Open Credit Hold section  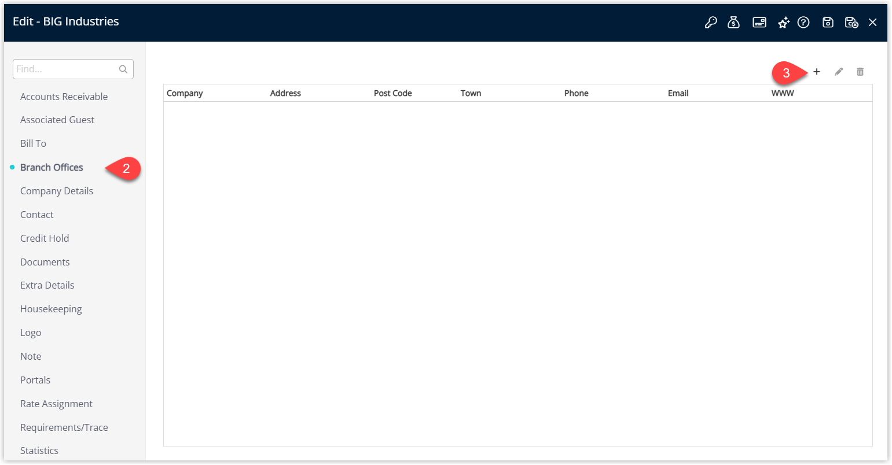coord(45,238)
